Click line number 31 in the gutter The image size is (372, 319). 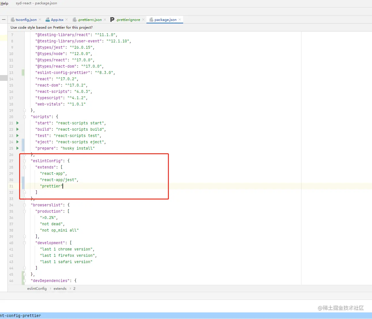coord(11,186)
